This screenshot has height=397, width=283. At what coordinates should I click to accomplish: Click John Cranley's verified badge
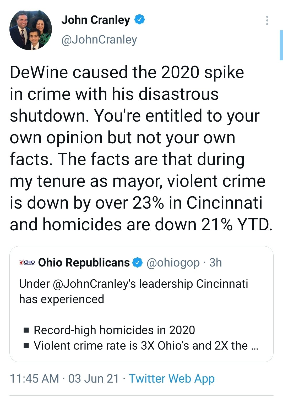pos(139,20)
